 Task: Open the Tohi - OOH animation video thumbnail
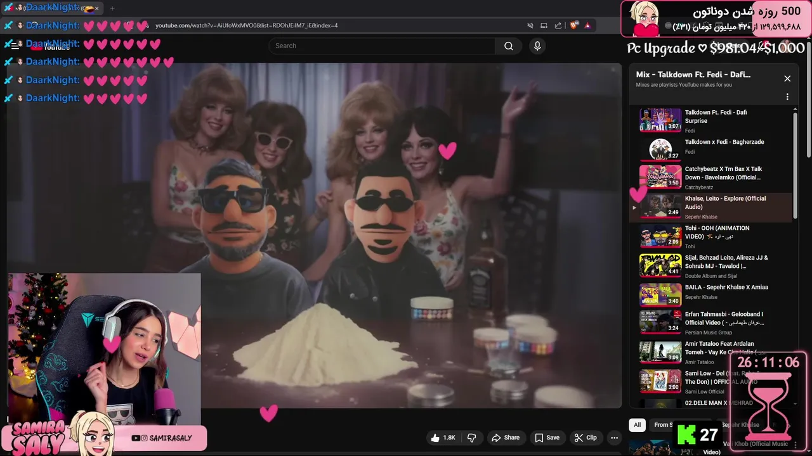[660, 236]
